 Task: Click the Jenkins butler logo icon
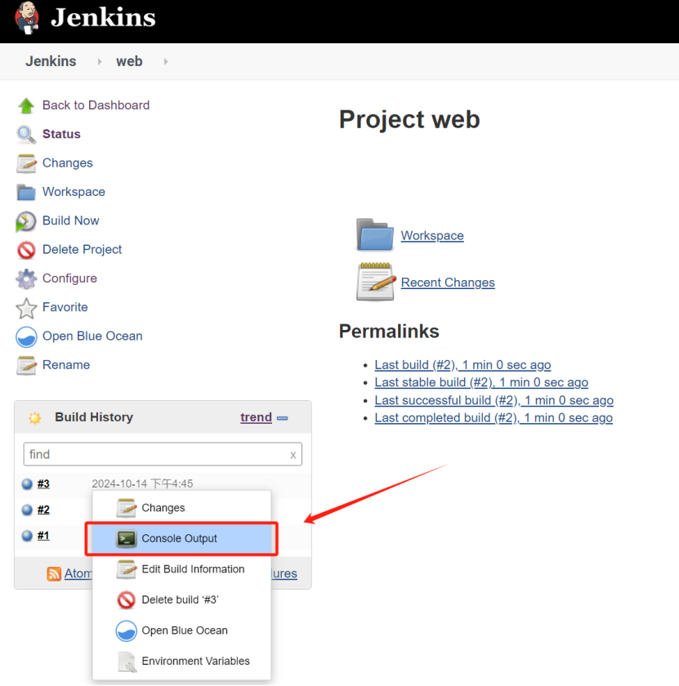27,18
